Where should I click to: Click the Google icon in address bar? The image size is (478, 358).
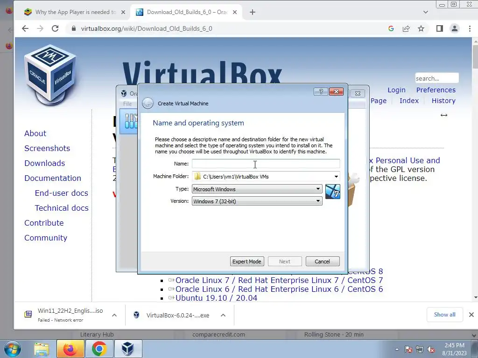coord(391,28)
